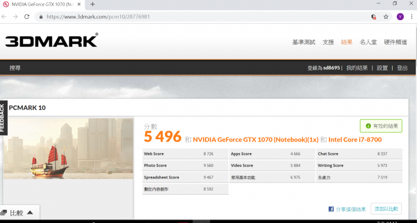Click the 8 726 Web Score value
Image resolution: width=417 pixels, height=223 pixels.
pos(209,154)
